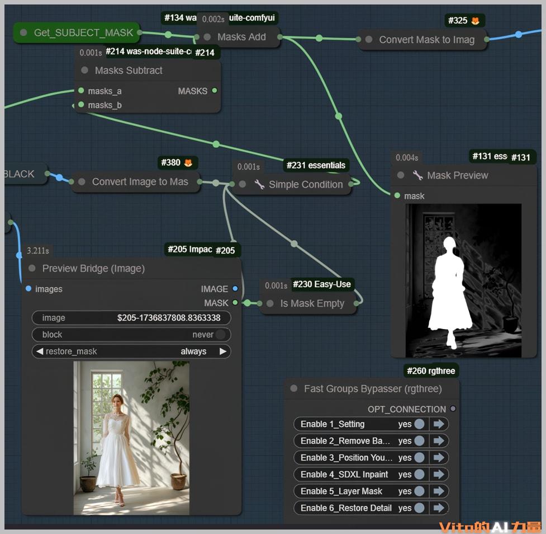Select the Is Mask Empty node title
546x534 pixels.
pos(312,303)
